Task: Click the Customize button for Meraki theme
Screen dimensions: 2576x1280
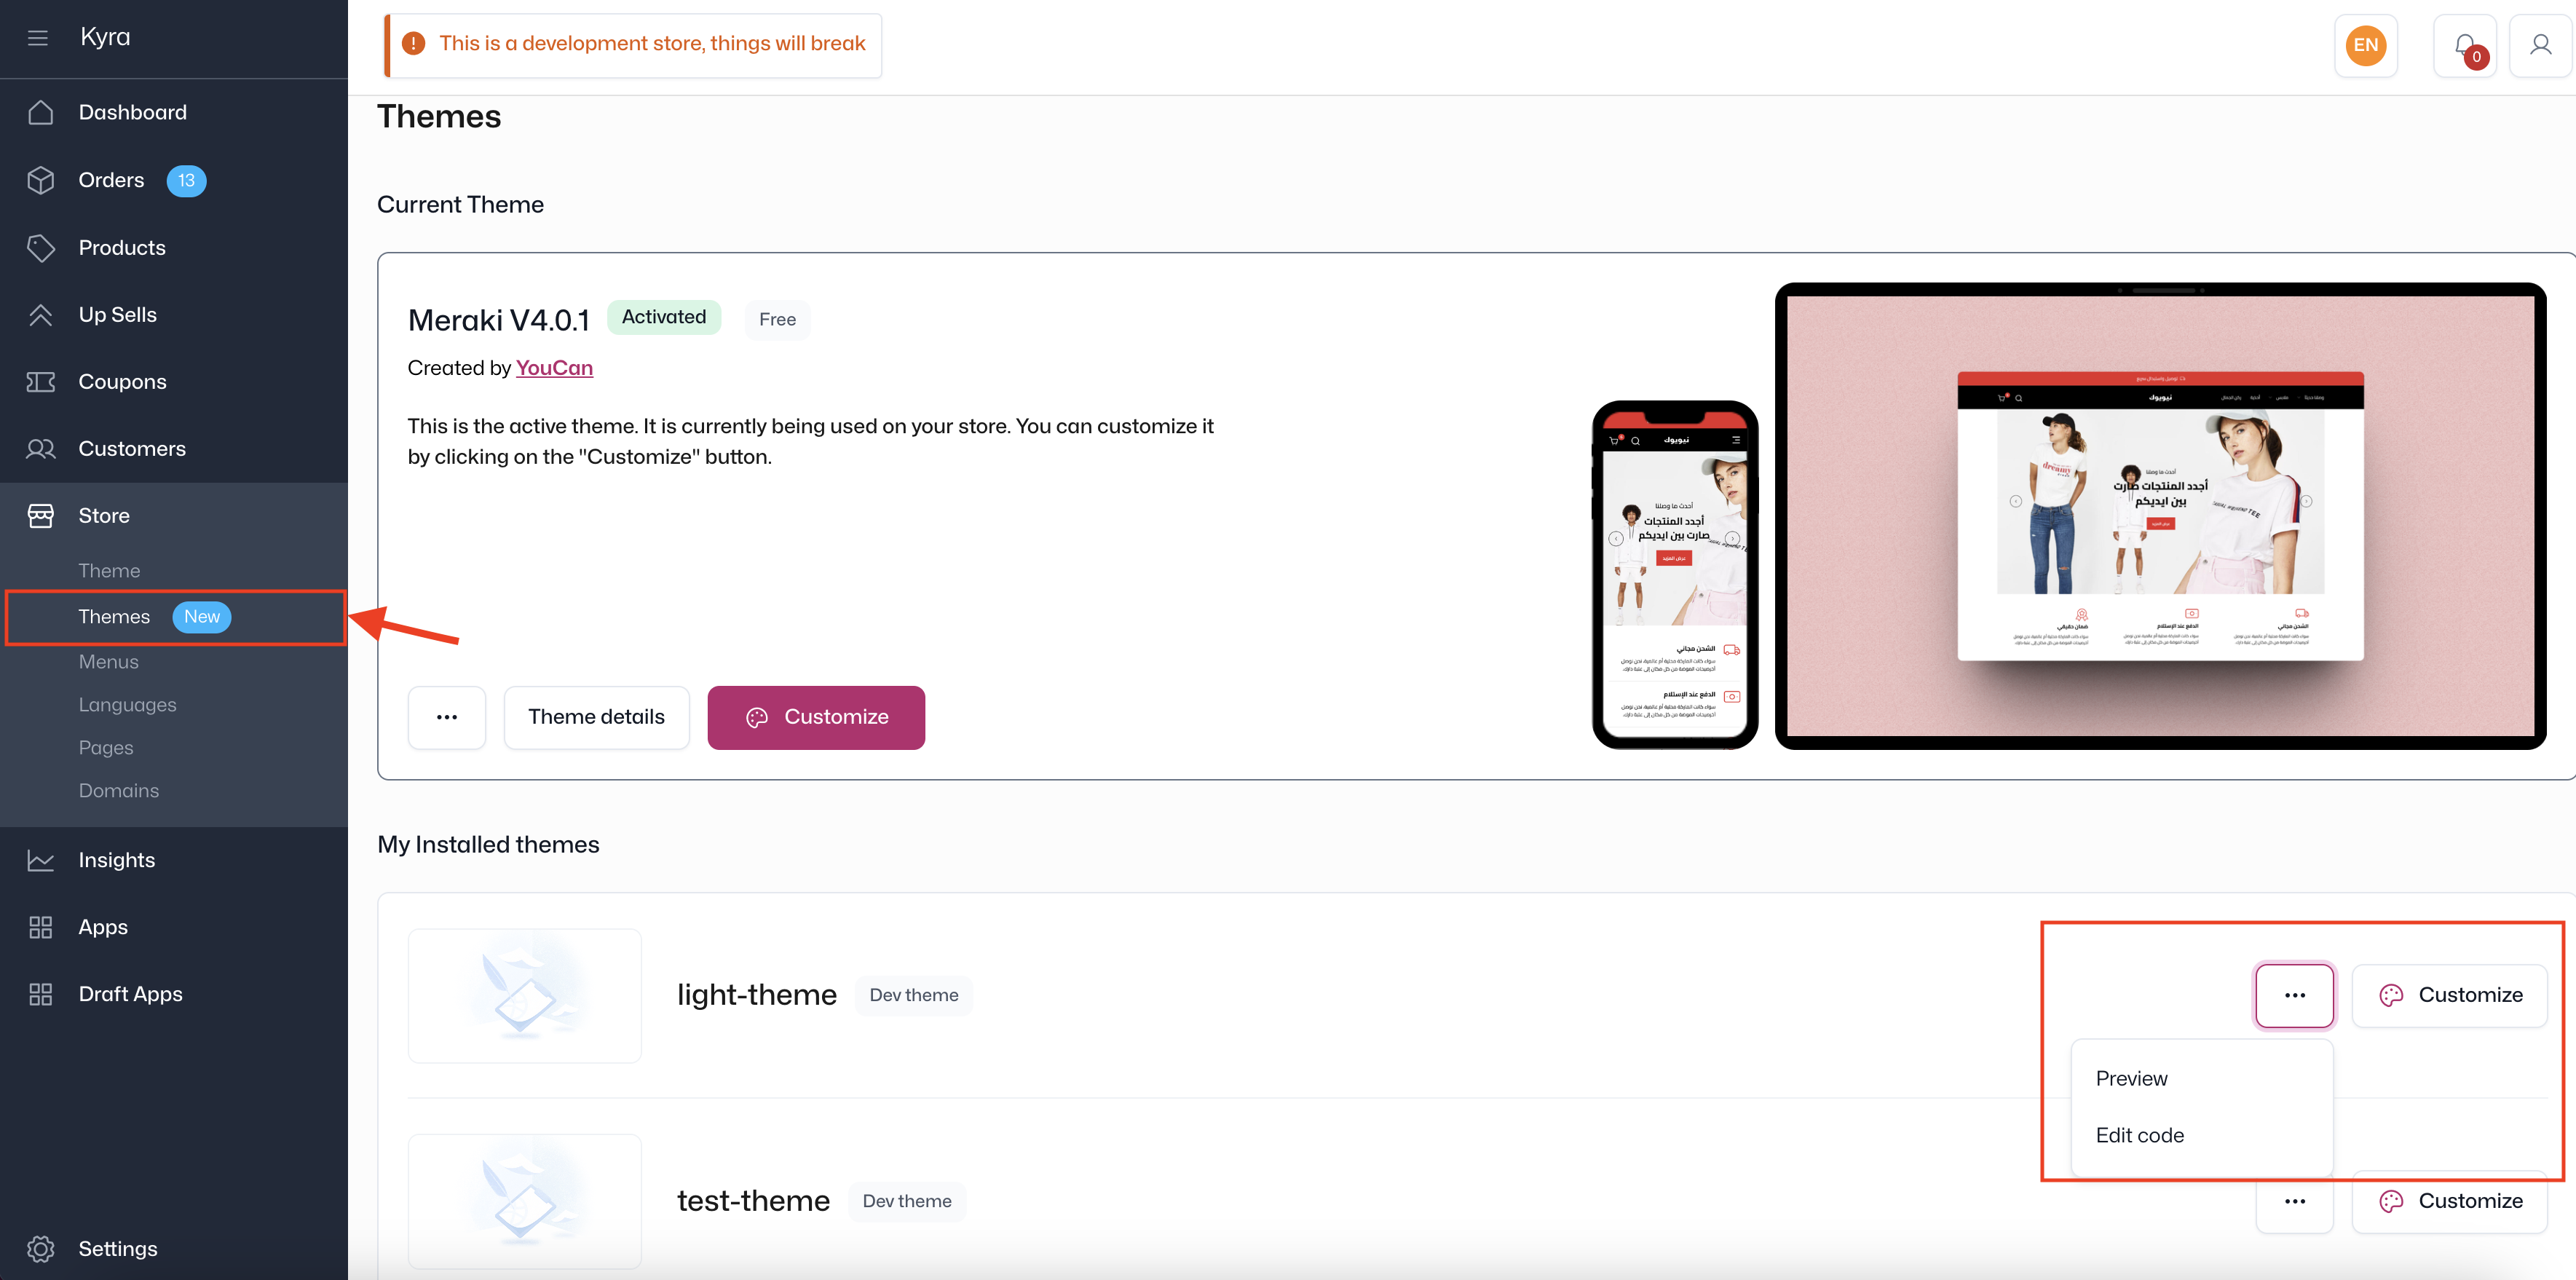Action: pyautogui.click(x=816, y=718)
